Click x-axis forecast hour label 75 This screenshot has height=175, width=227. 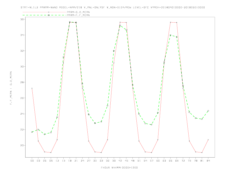189,161
